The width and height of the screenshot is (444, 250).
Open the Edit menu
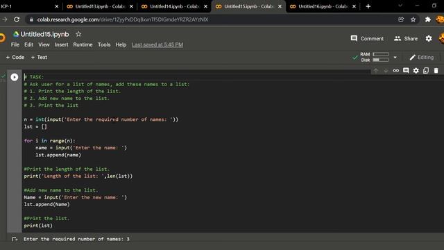(28, 44)
